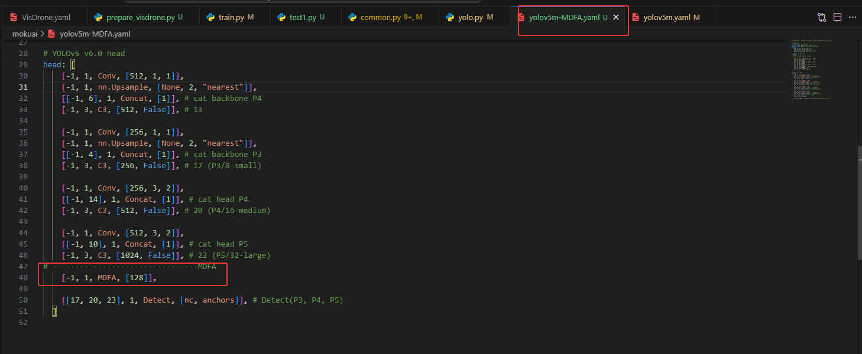The width and height of the screenshot is (862, 354).
Task: Close the yolov5m-MDFA.yaml tab
Action: pos(615,17)
